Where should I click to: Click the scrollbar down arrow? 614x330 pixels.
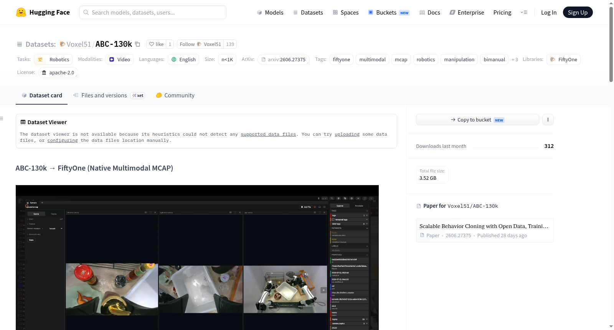tap(611, 327)
